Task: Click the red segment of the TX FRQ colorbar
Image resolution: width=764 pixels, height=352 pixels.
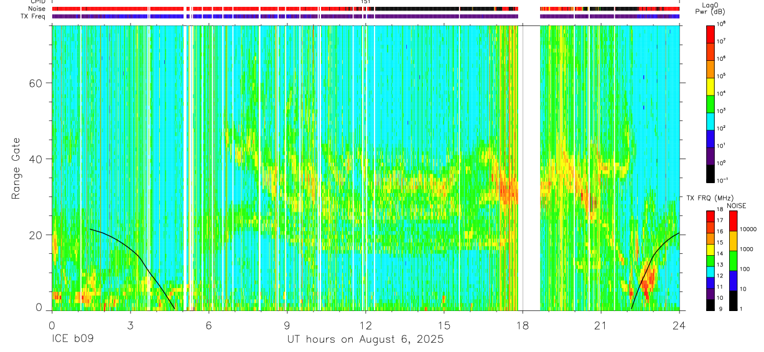Action: tap(711, 215)
